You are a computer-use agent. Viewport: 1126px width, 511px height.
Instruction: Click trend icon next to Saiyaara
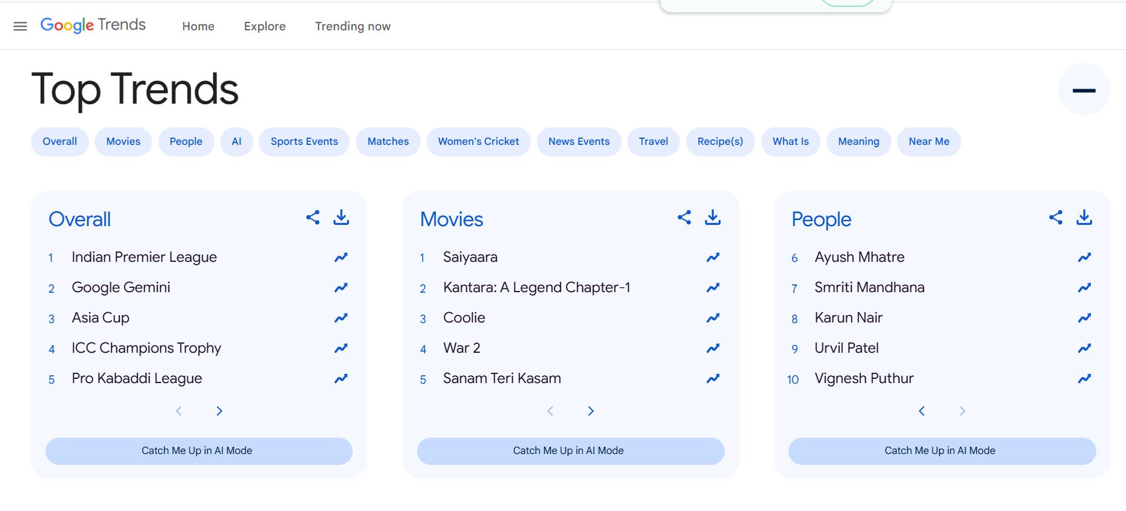coord(713,258)
